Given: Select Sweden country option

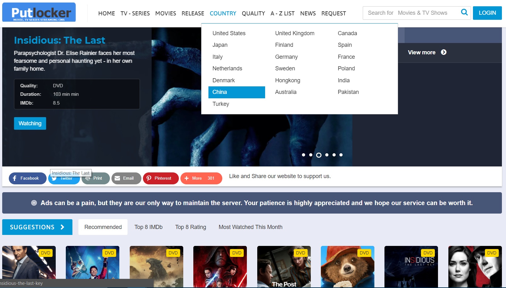Looking at the screenshot, I should pyautogui.click(x=285, y=68).
